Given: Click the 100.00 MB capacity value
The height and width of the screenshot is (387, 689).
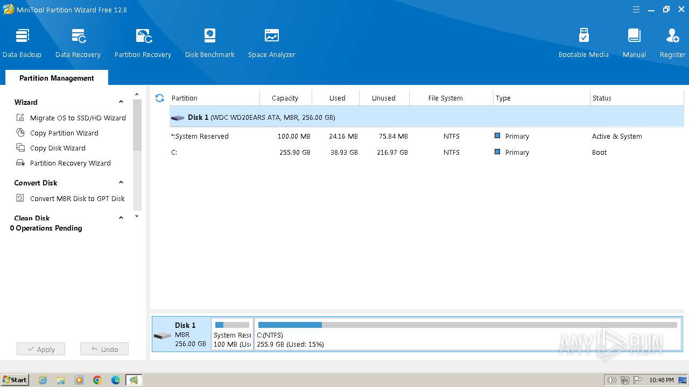Looking at the screenshot, I should point(294,136).
